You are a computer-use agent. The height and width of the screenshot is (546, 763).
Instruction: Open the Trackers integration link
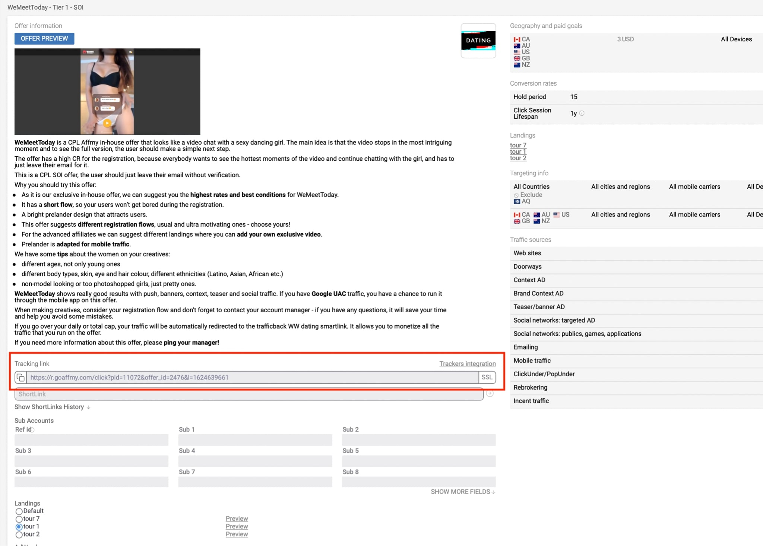pos(467,364)
